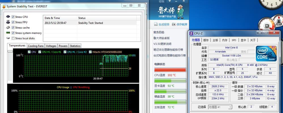Open the V3.50更新说明 link
The height and width of the screenshot is (113, 283).
tap(162, 44)
